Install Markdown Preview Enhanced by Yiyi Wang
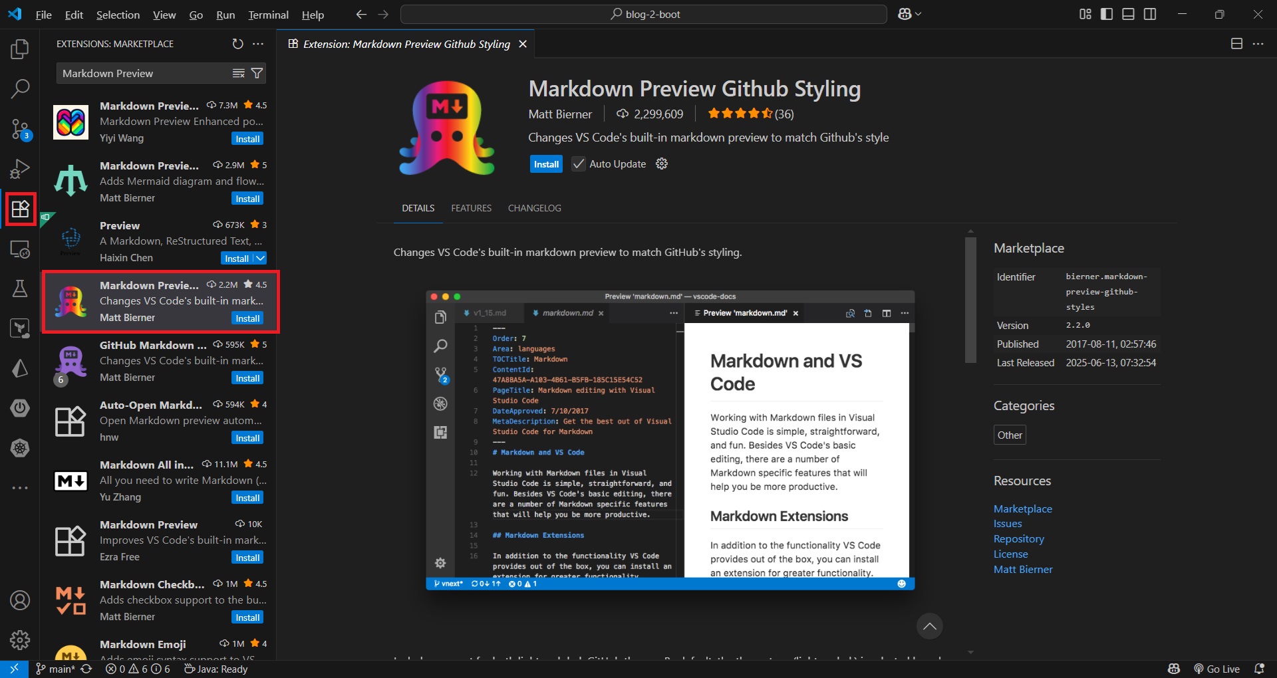1277x678 pixels. pyautogui.click(x=247, y=138)
